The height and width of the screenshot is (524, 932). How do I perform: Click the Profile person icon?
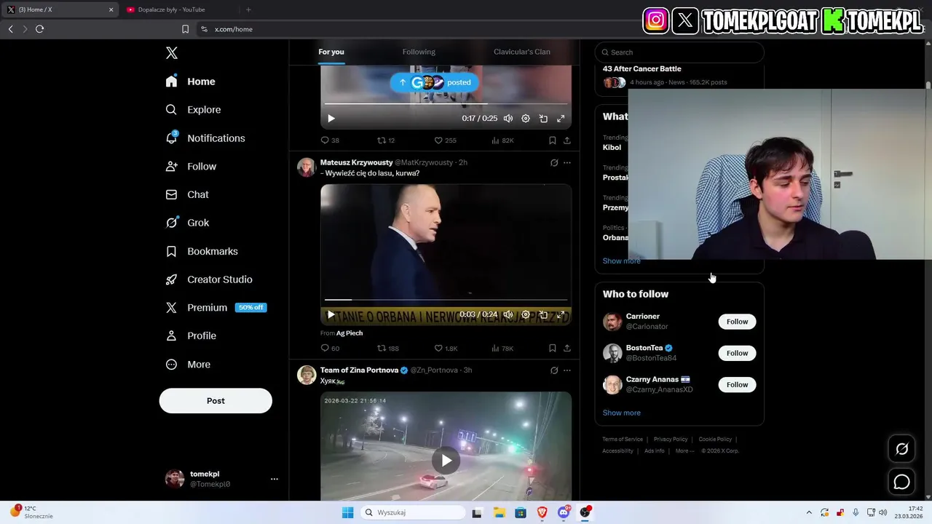171,336
